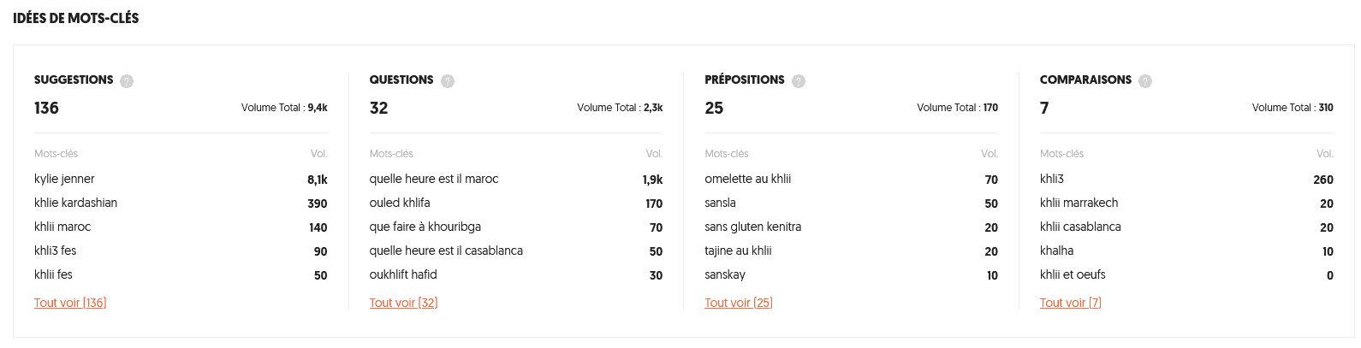Open the 'Tout voir (136)' suggestions link
This screenshot has height=348, width=1361.
tap(70, 303)
